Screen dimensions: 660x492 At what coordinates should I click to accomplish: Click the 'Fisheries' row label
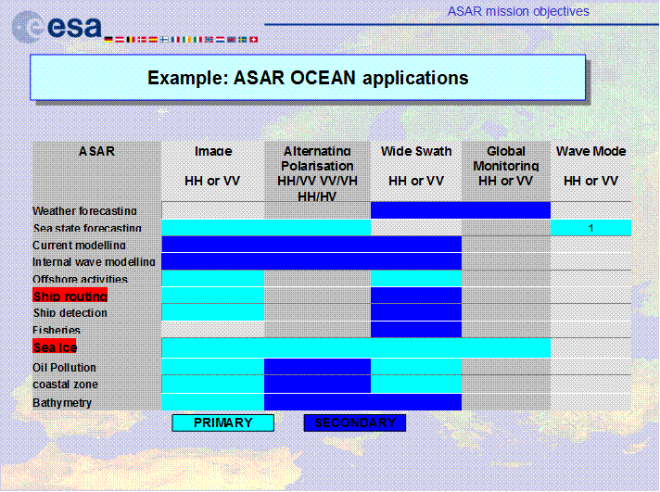(57, 330)
